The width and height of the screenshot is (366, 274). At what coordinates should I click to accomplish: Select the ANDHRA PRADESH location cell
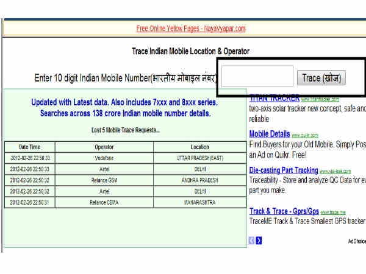point(200,180)
